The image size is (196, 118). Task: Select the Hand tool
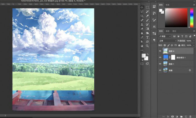pos(142,46)
